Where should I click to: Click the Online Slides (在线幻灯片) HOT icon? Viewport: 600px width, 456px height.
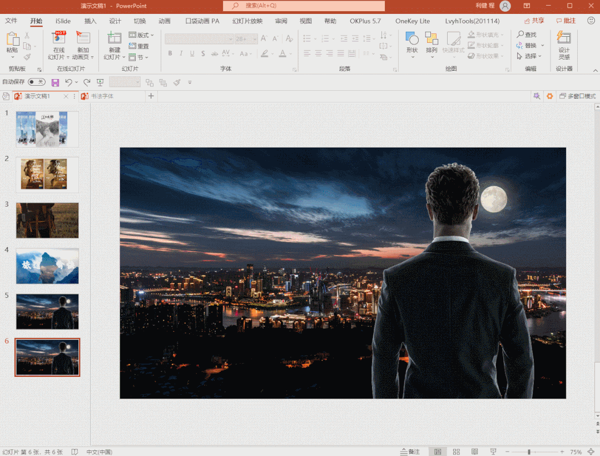(x=58, y=39)
